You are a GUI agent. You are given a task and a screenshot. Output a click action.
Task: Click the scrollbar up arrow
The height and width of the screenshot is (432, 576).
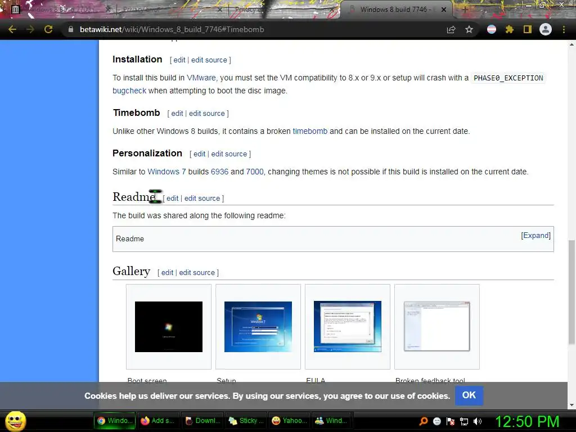tap(571, 44)
